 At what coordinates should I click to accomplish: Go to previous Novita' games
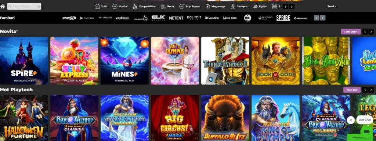[365, 31]
